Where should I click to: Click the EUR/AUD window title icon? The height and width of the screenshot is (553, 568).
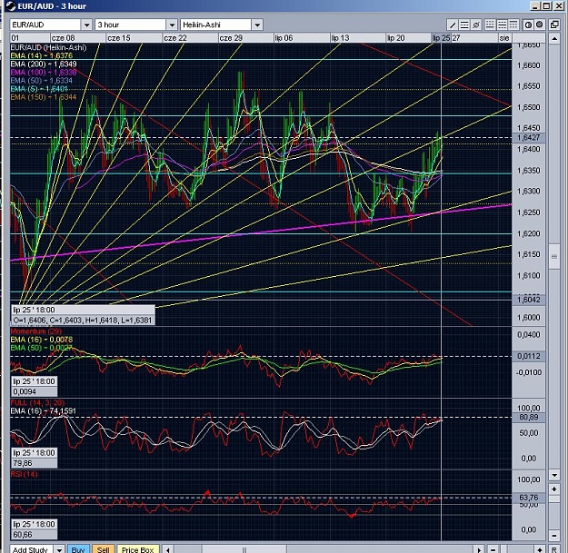tap(11, 6)
